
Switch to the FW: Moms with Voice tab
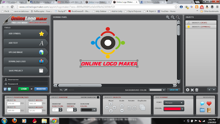click(x=70, y=2)
